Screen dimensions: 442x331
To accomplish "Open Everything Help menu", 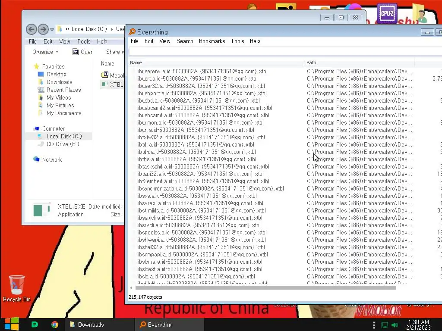I will (255, 41).
